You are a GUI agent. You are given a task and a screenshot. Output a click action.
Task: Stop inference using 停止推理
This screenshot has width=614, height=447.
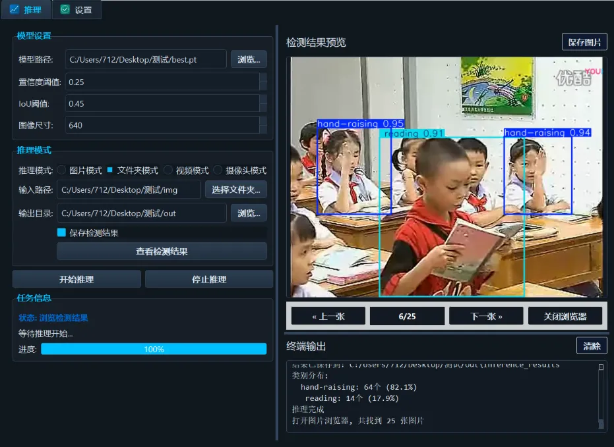[208, 278]
